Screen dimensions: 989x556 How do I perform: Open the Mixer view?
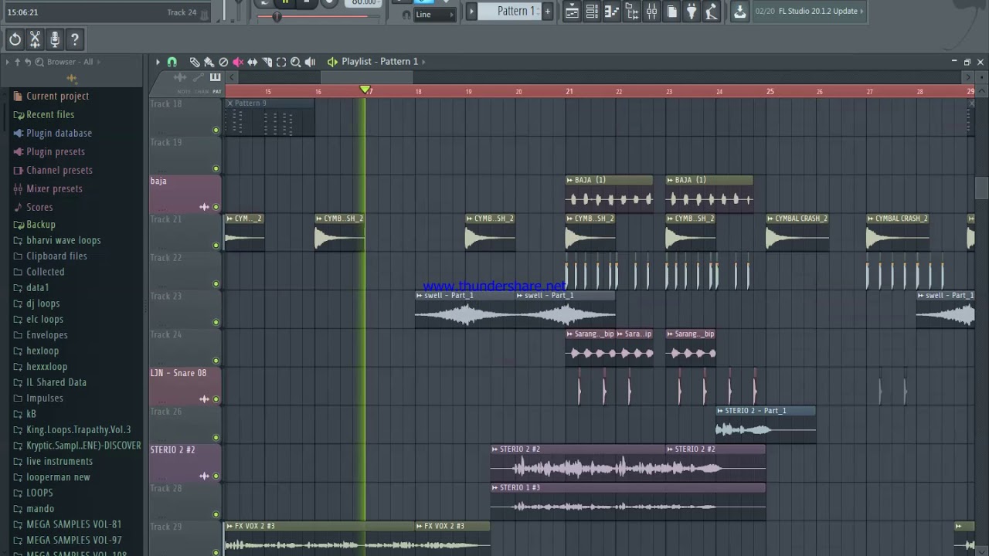click(652, 11)
